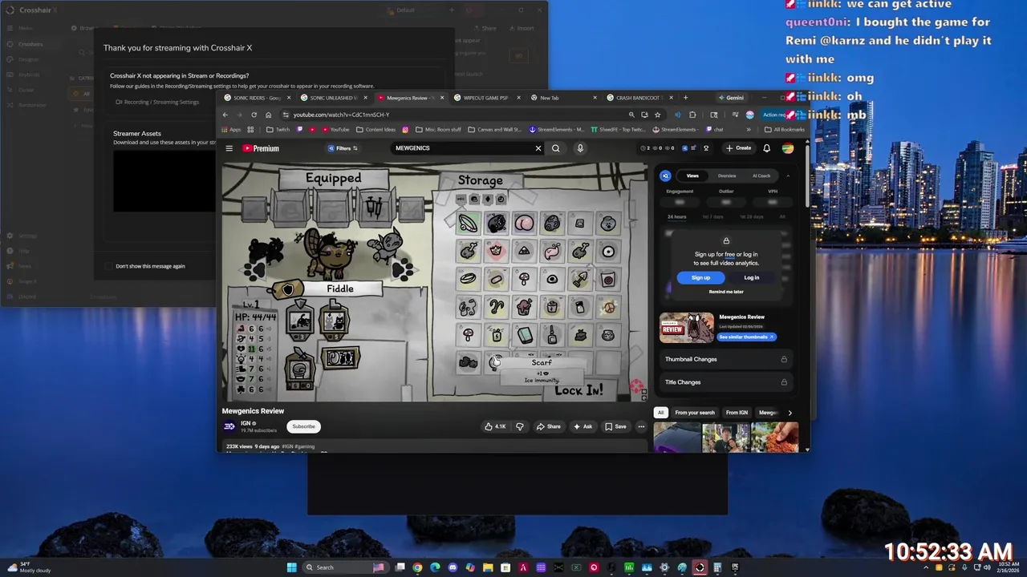Open the YouTube account avatar menu
Viewport: 1027px width, 577px height.
(788, 148)
